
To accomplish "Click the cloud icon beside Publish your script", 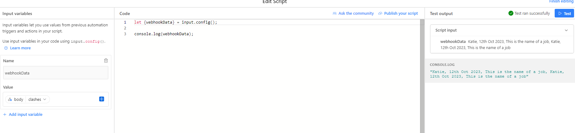I will (380, 13).
